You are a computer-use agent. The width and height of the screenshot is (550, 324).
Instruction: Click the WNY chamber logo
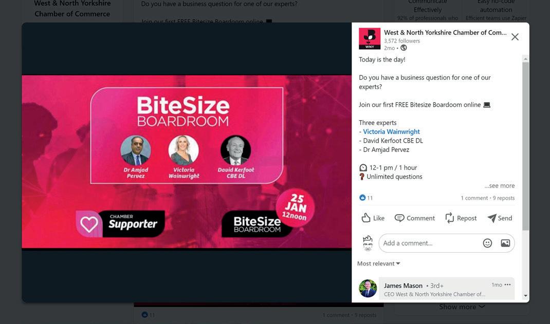(x=370, y=39)
